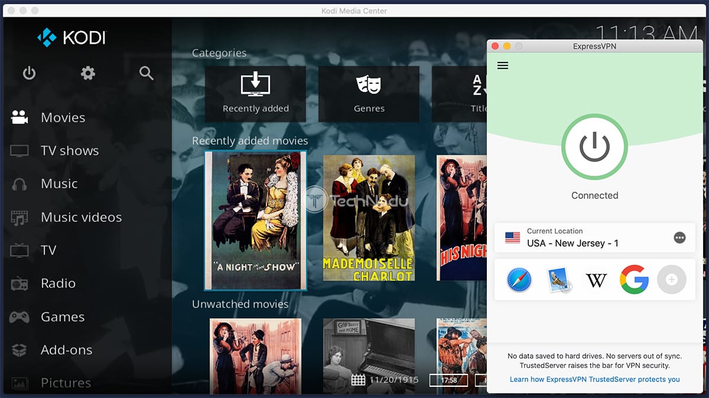Click the 17:58 duration badge
The image size is (709, 398).
coord(448,380)
